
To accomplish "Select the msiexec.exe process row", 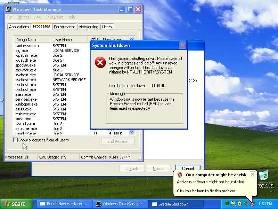I will click(51, 114).
